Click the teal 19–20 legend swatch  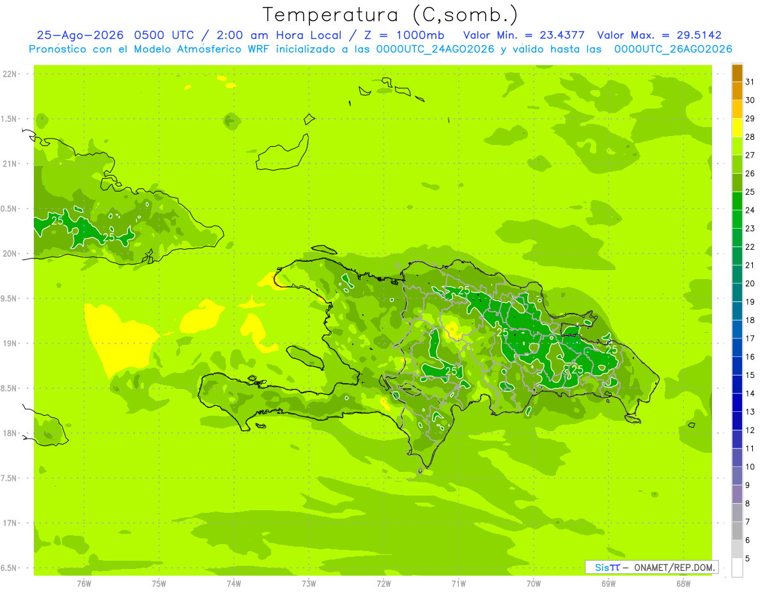click(737, 293)
